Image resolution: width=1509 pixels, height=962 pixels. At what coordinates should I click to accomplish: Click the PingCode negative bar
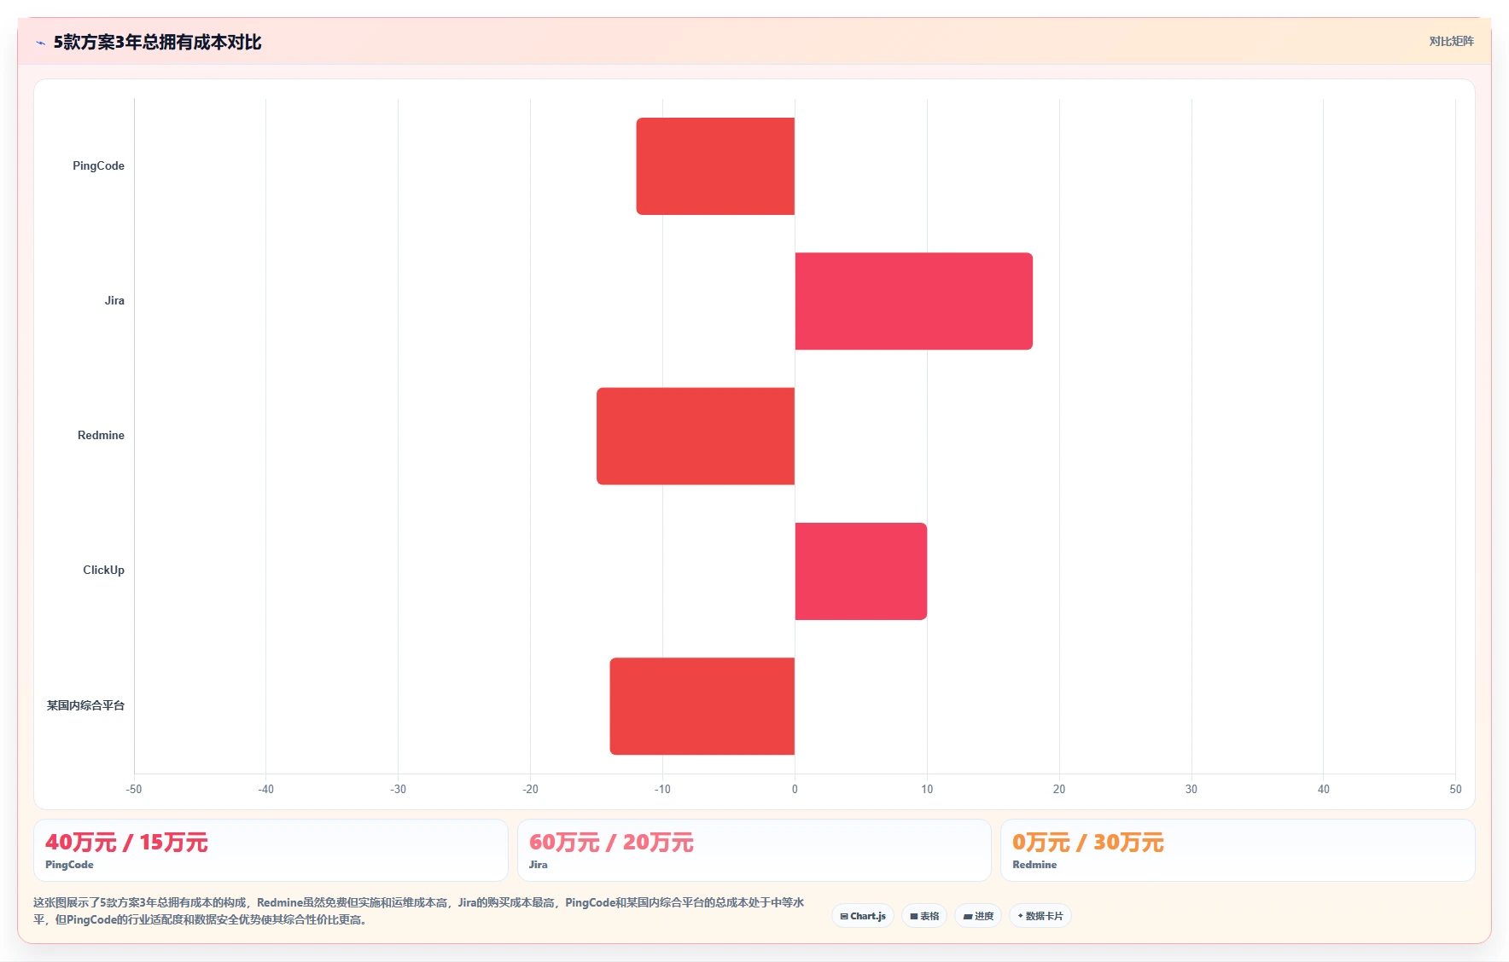pos(715,166)
